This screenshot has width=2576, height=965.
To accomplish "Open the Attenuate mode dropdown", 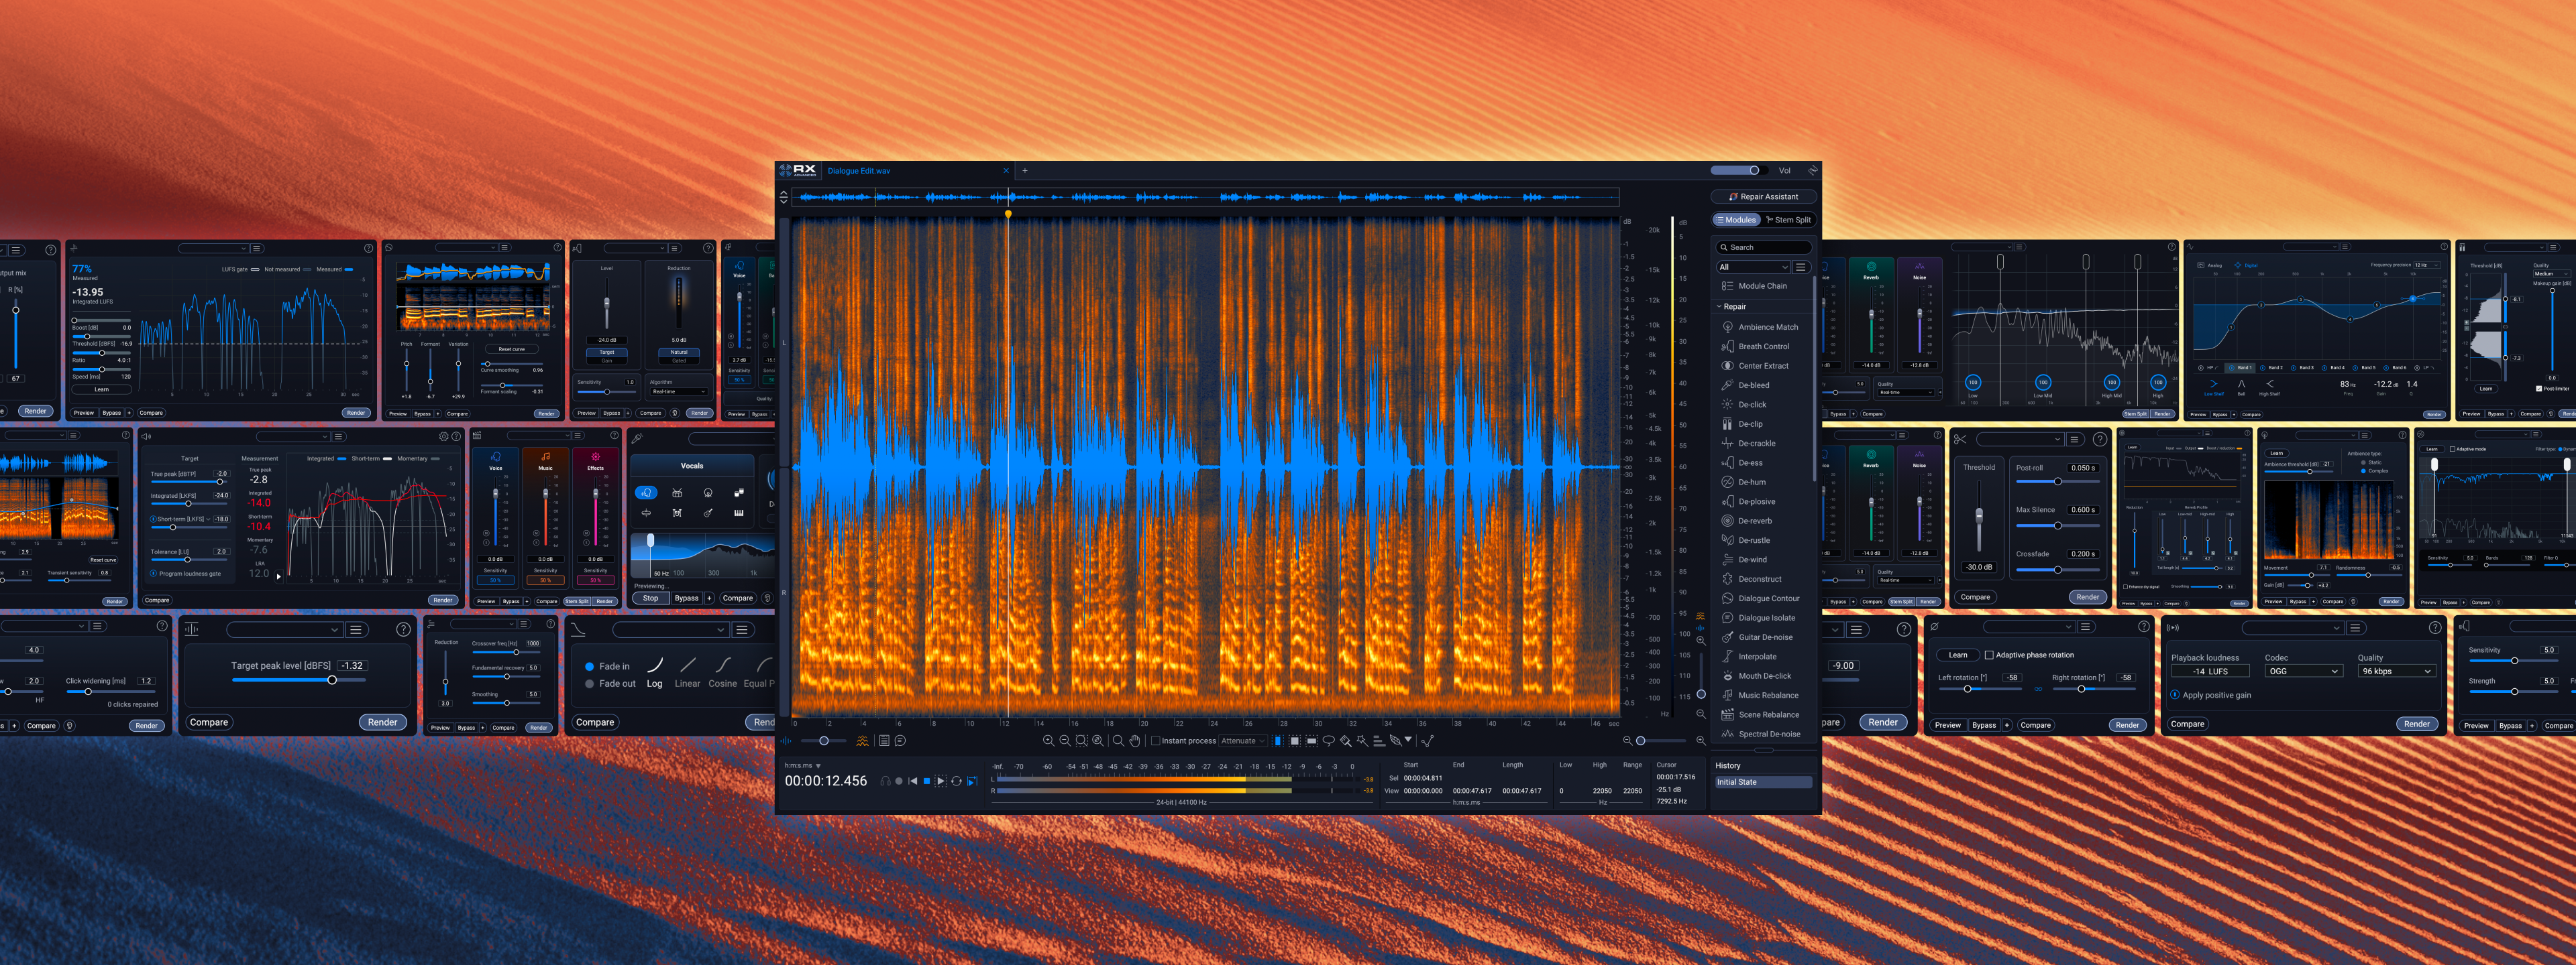I will tap(1243, 741).
